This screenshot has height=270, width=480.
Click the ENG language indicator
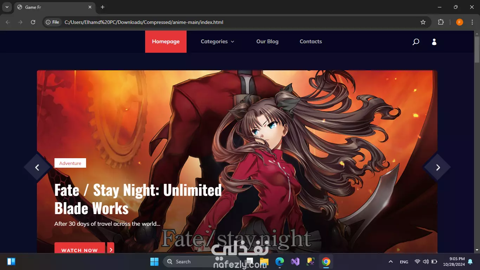click(404, 262)
